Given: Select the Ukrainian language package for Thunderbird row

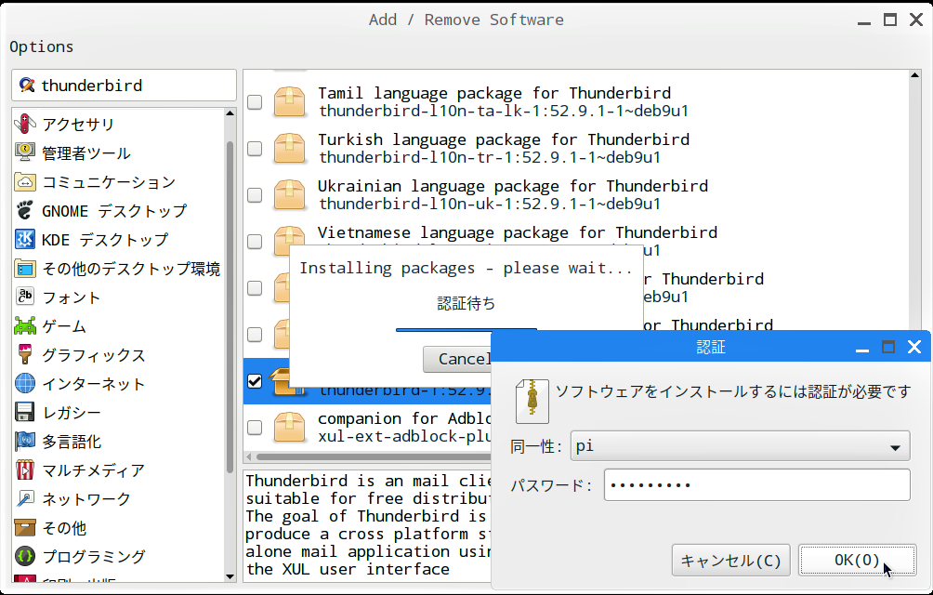Looking at the screenshot, I should (x=576, y=194).
